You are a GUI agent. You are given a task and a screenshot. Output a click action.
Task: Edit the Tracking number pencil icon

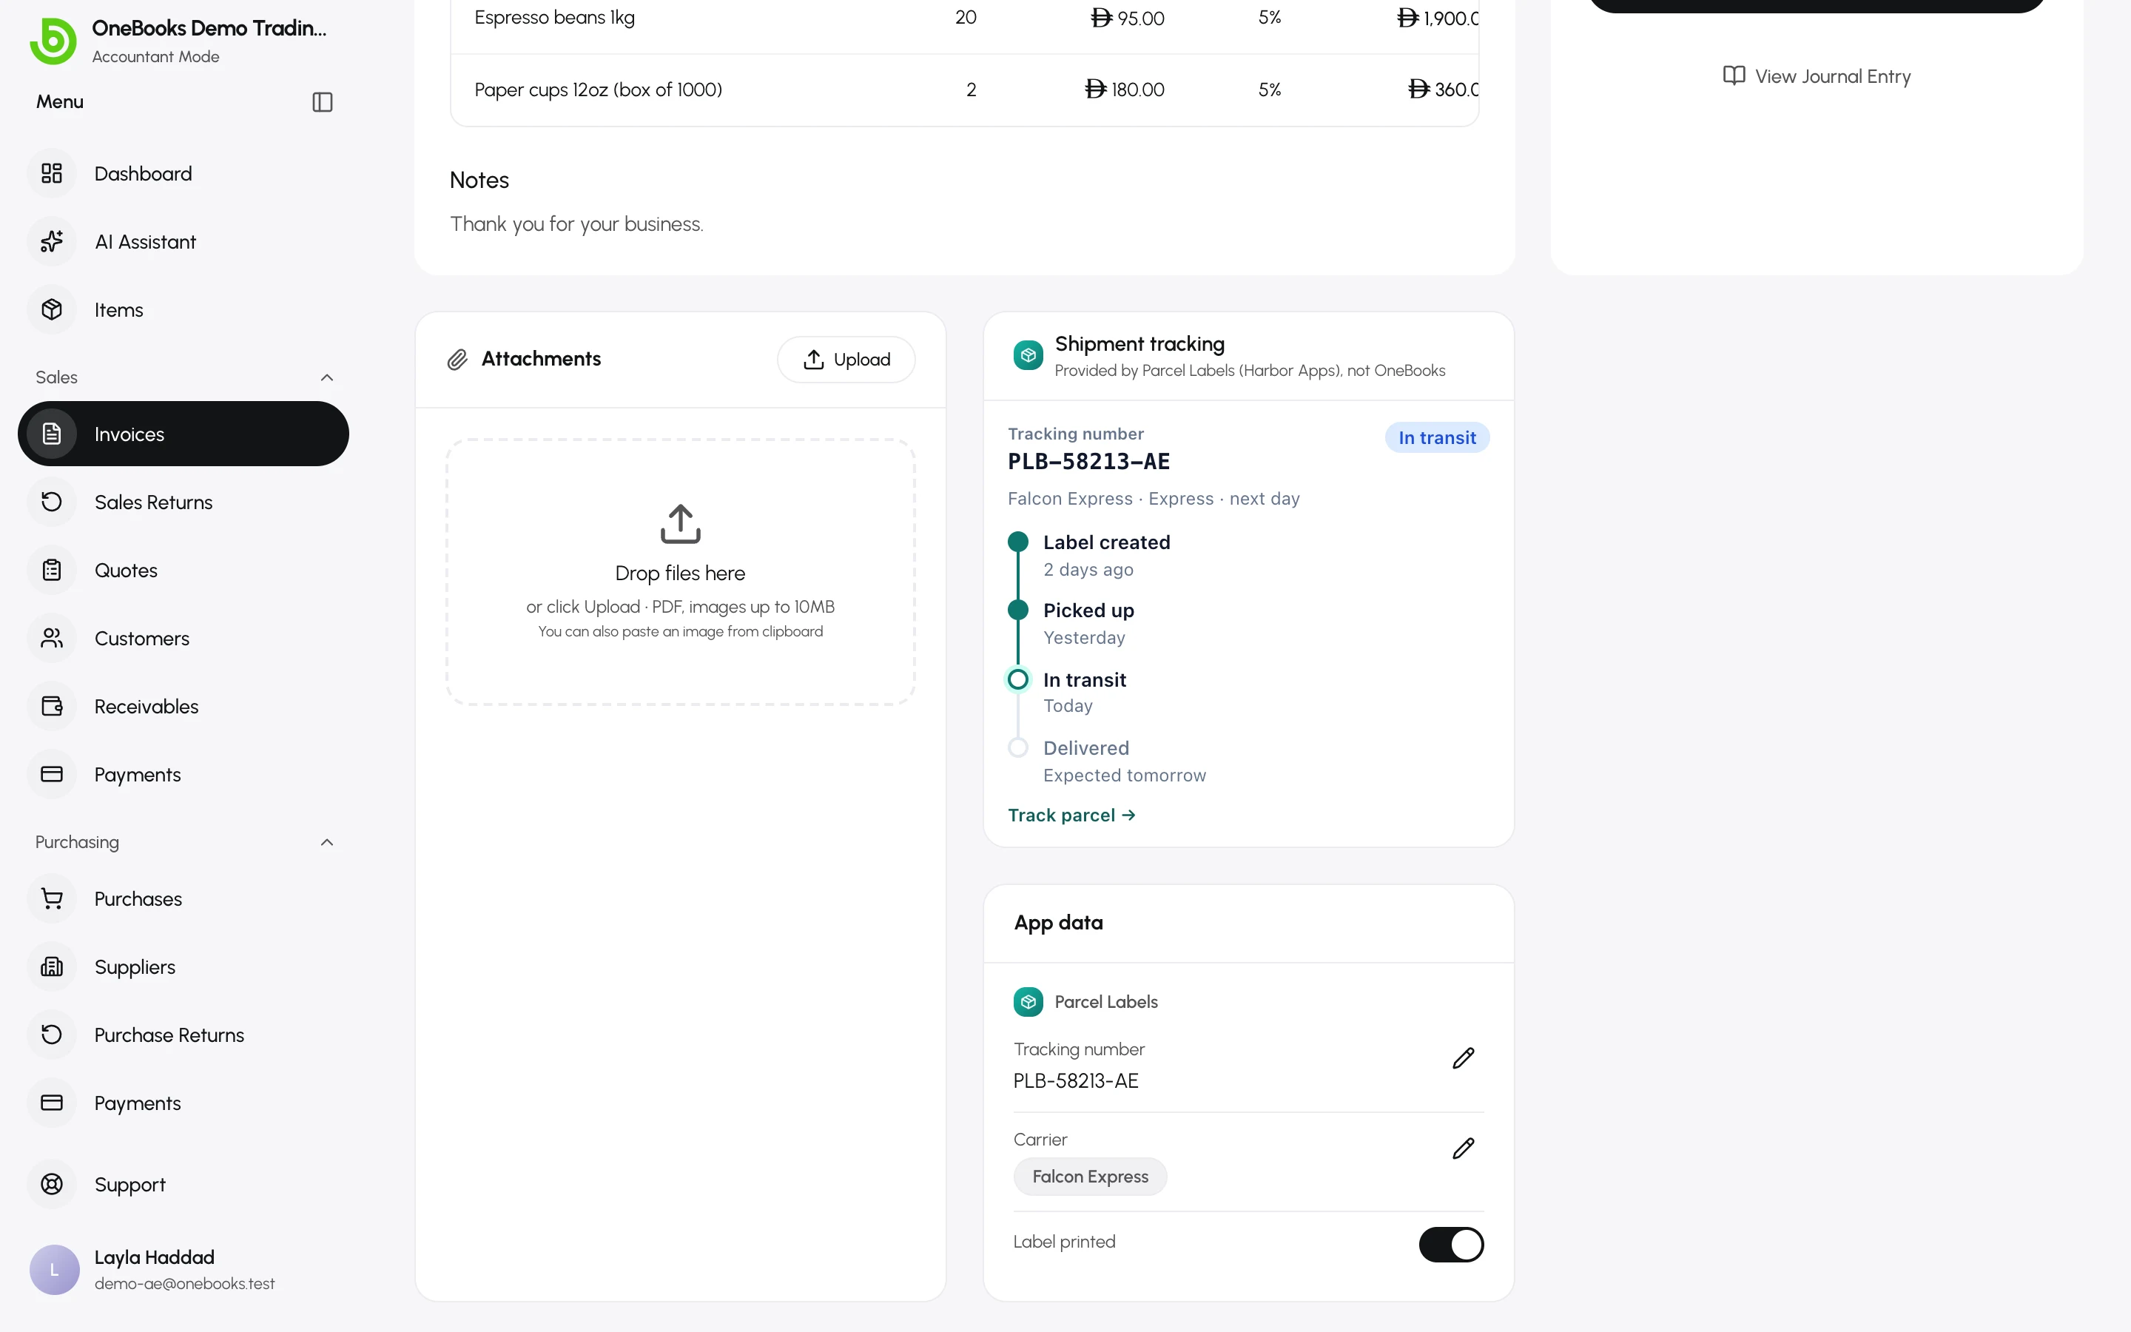pyautogui.click(x=1463, y=1058)
